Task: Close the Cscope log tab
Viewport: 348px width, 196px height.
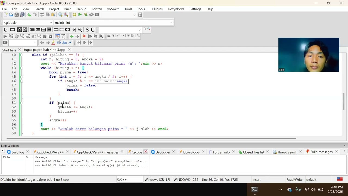Action: point(146,152)
